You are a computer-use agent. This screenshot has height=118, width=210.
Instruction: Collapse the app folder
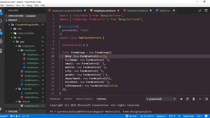pyautogui.click(x=14, y=42)
